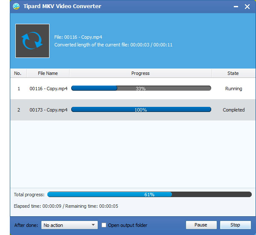Check the Open output folder checkbox

(x=104, y=225)
